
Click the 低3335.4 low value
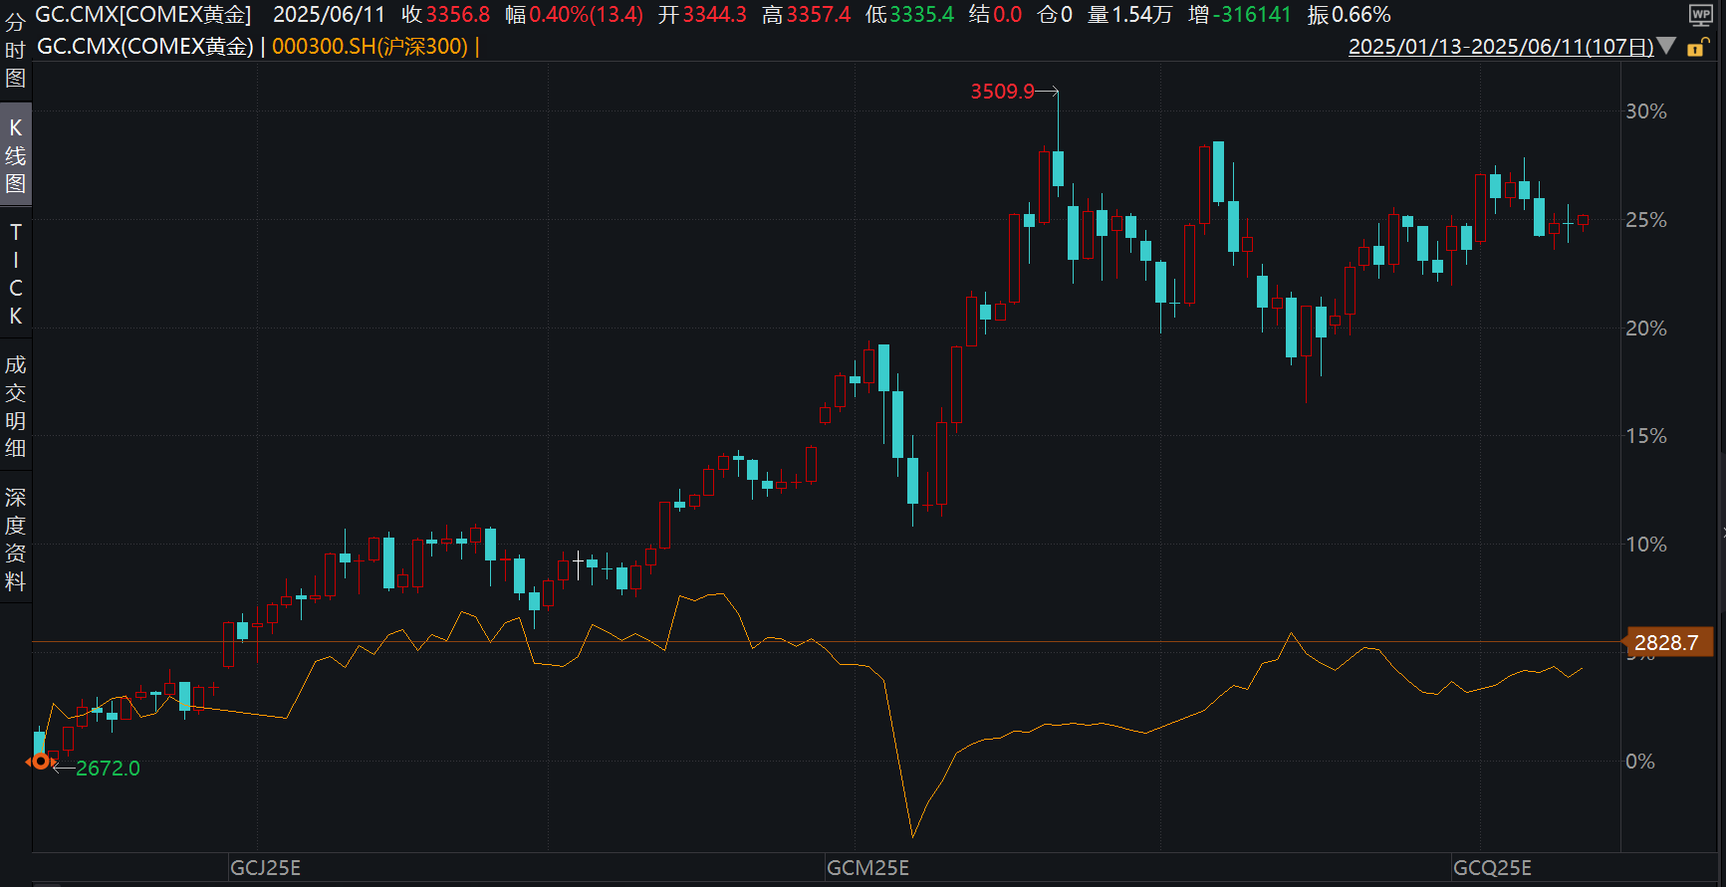tap(909, 15)
